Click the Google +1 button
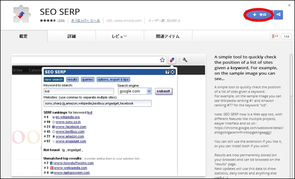This screenshot has width=295, height=179. [x=275, y=36]
